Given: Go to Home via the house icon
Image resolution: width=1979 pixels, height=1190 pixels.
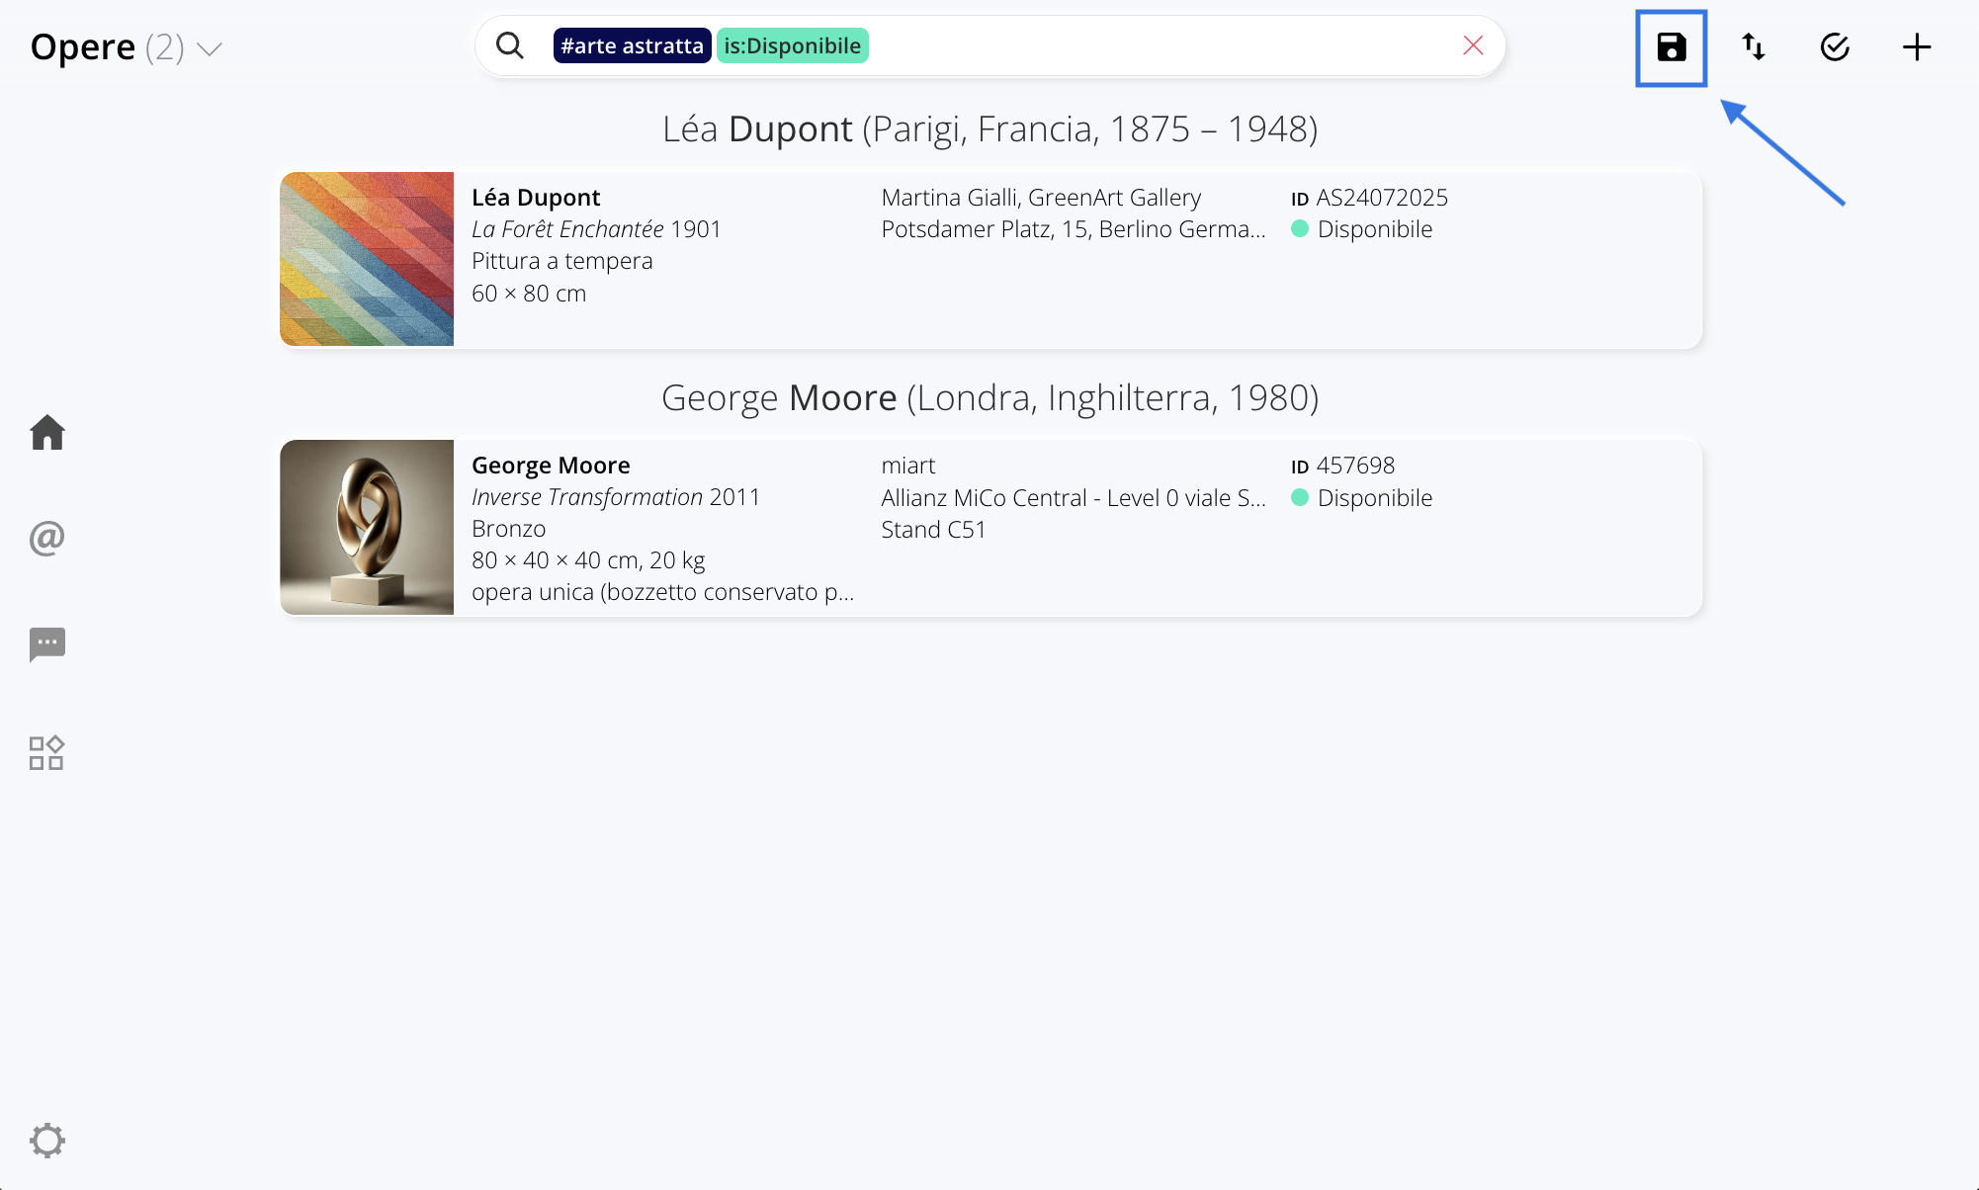Looking at the screenshot, I should coord(47,433).
